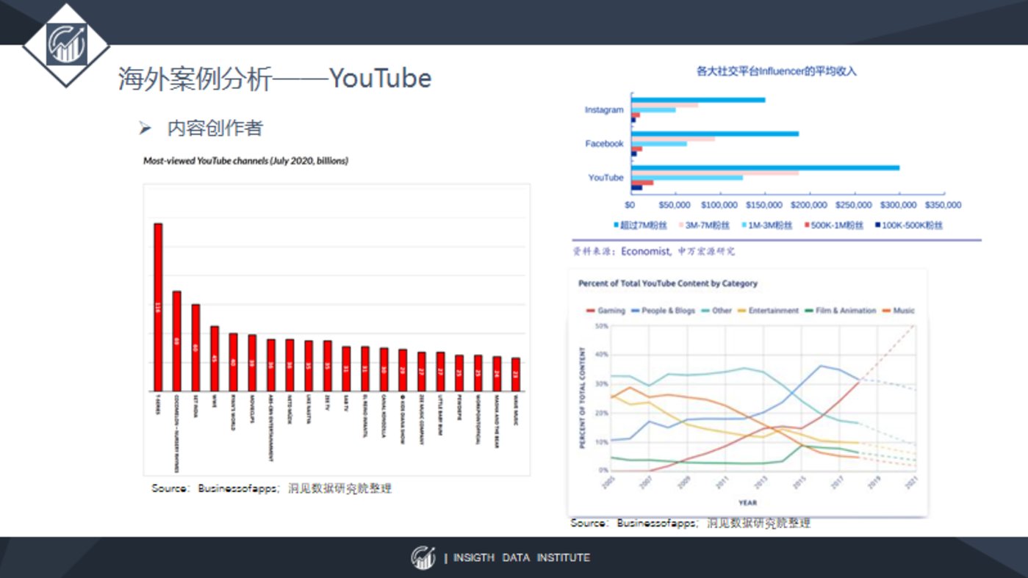
Task: Click the footer Insight Data Institute logo icon
Action: coord(423,557)
